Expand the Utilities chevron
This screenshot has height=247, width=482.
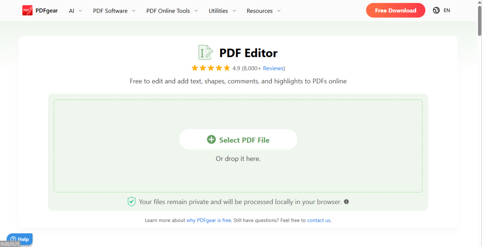(x=234, y=11)
